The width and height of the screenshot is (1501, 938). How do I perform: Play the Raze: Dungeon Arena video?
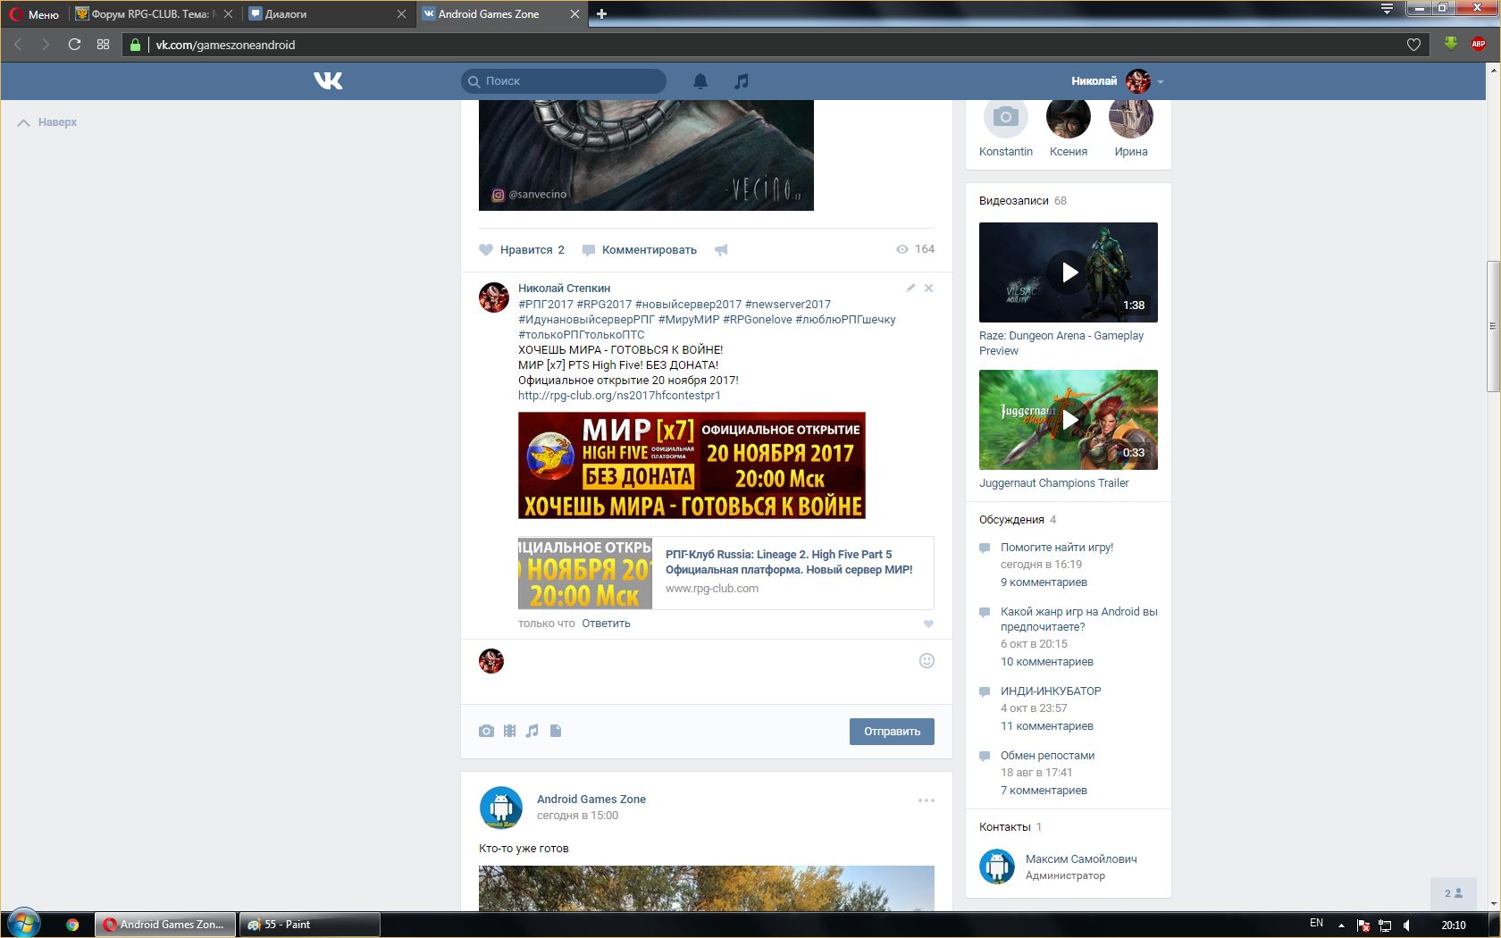point(1069,272)
